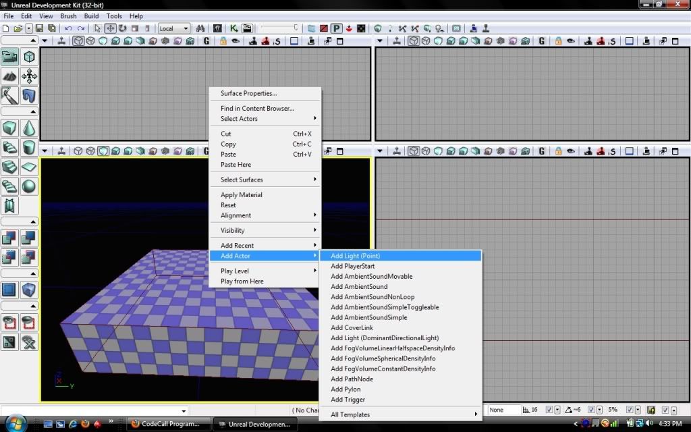
Task: Open rotation grid dropdown beside ~6
Action: pos(599,410)
